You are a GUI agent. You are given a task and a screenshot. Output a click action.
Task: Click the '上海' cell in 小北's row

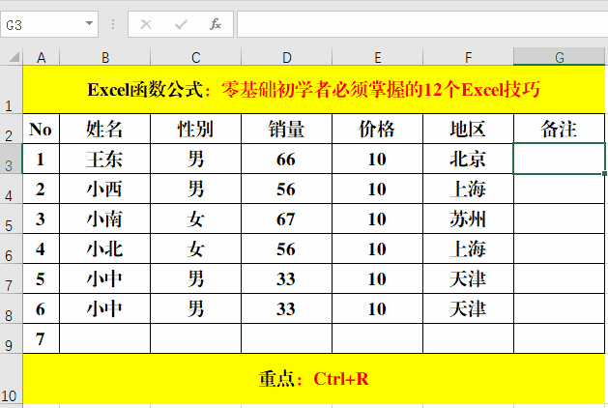point(468,248)
